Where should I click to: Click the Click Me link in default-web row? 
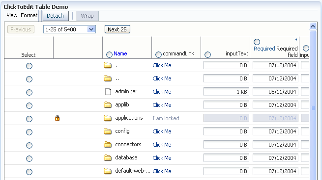pos(162,171)
